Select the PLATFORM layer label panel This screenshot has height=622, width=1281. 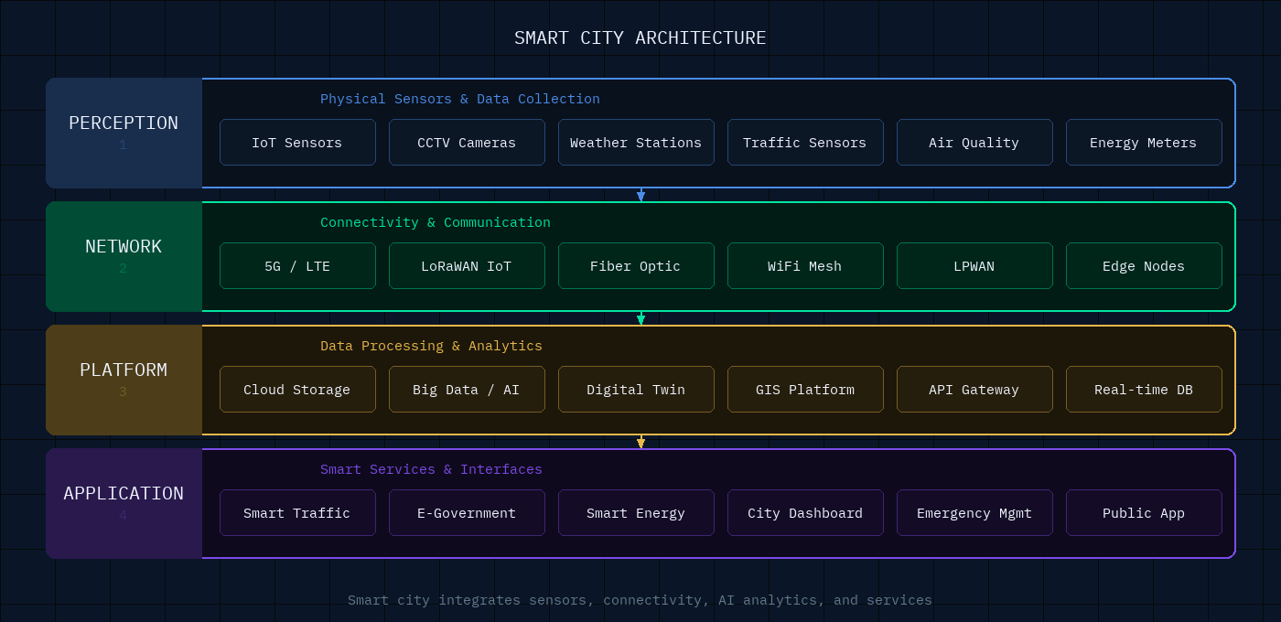(x=124, y=381)
